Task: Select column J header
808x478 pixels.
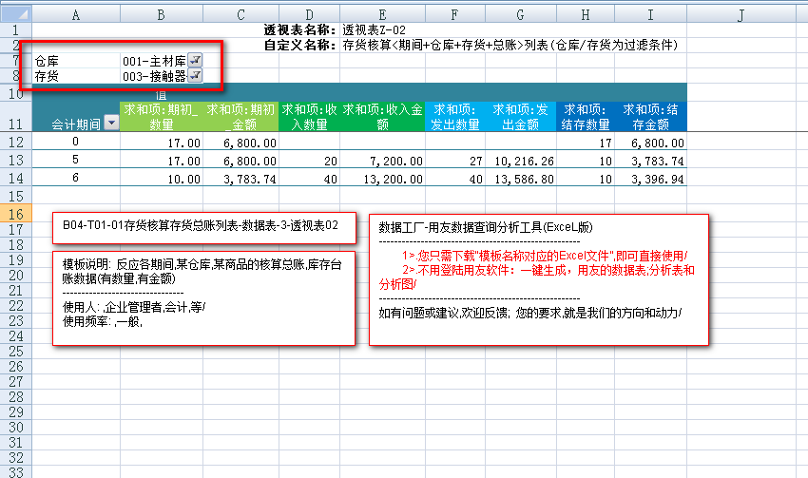Action: (740, 13)
